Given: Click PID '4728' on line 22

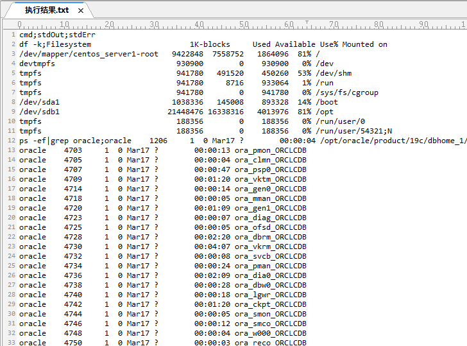Looking at the screenshot, I should coord(73,237).
